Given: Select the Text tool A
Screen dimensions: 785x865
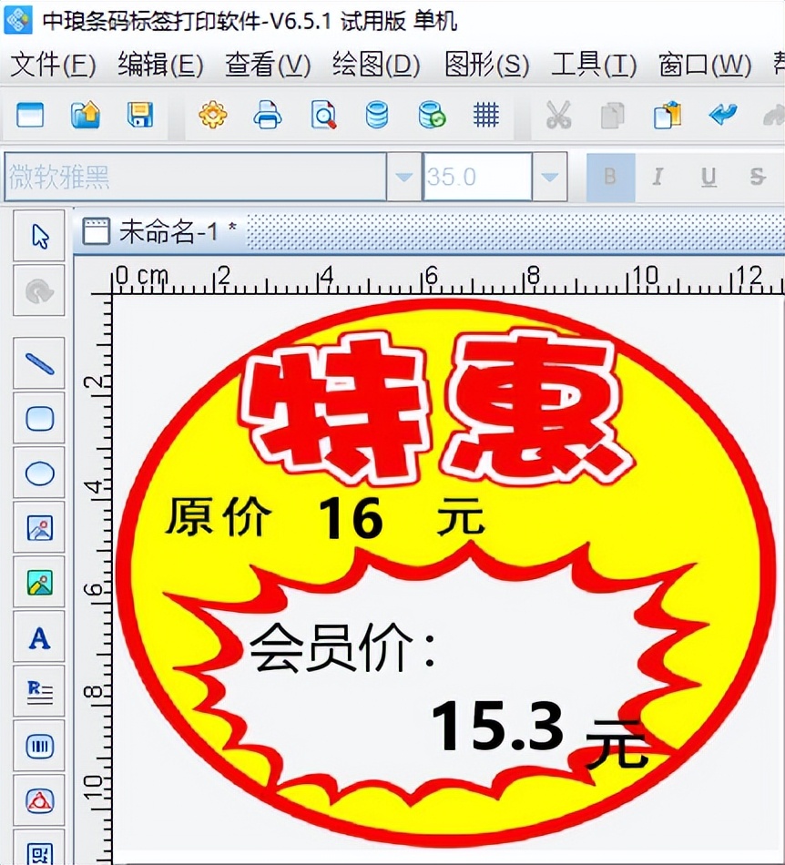Looking at the screenshot, I should point(40,637).
